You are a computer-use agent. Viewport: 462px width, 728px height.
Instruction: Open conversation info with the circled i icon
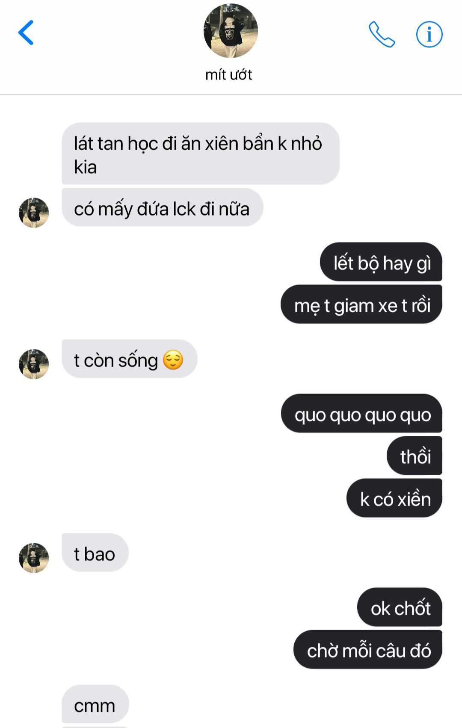coord(429,34)
